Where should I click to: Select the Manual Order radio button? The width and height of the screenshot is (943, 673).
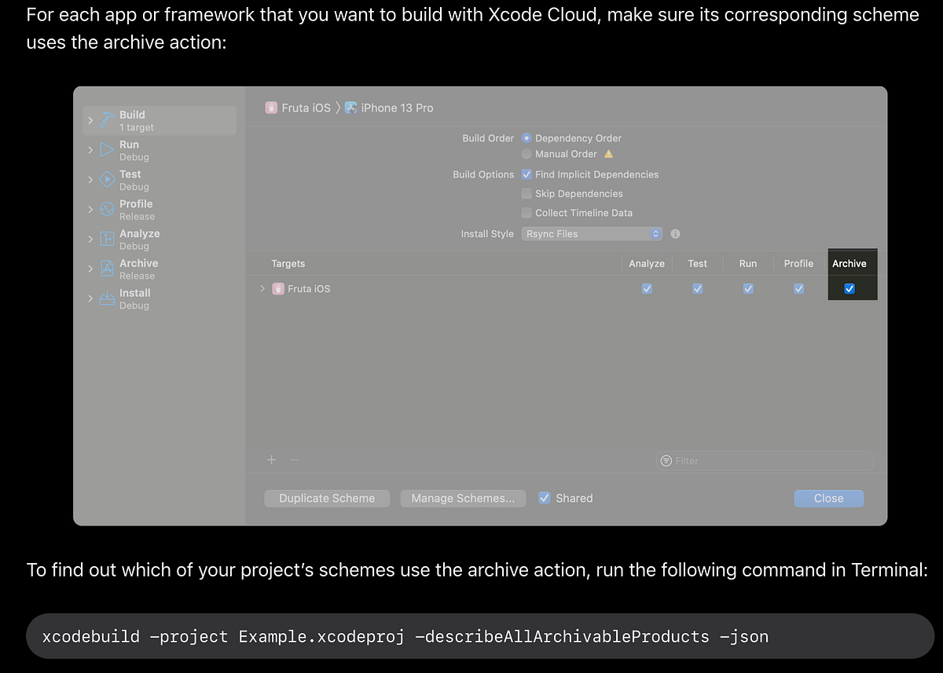(527, 153)
